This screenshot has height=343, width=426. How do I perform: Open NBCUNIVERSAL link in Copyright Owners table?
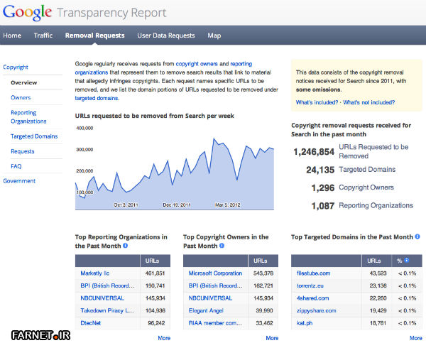point(210,298)
